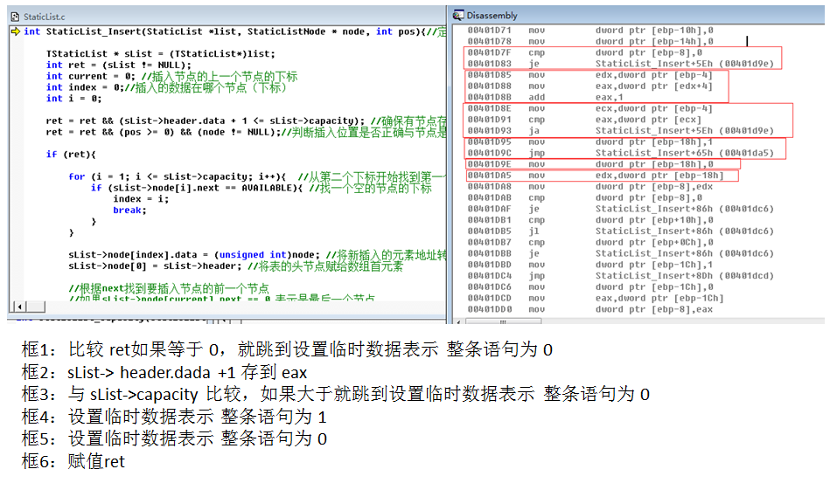The height and width of the screenshot is (490, 830).
Task: Click the note line starting '框3: 与 sList->capacity 比较'
Action: [336, 394]
